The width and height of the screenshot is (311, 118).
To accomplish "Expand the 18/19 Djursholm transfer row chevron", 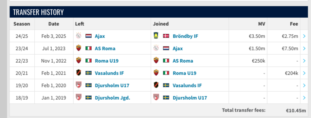I will pos(304,98).
